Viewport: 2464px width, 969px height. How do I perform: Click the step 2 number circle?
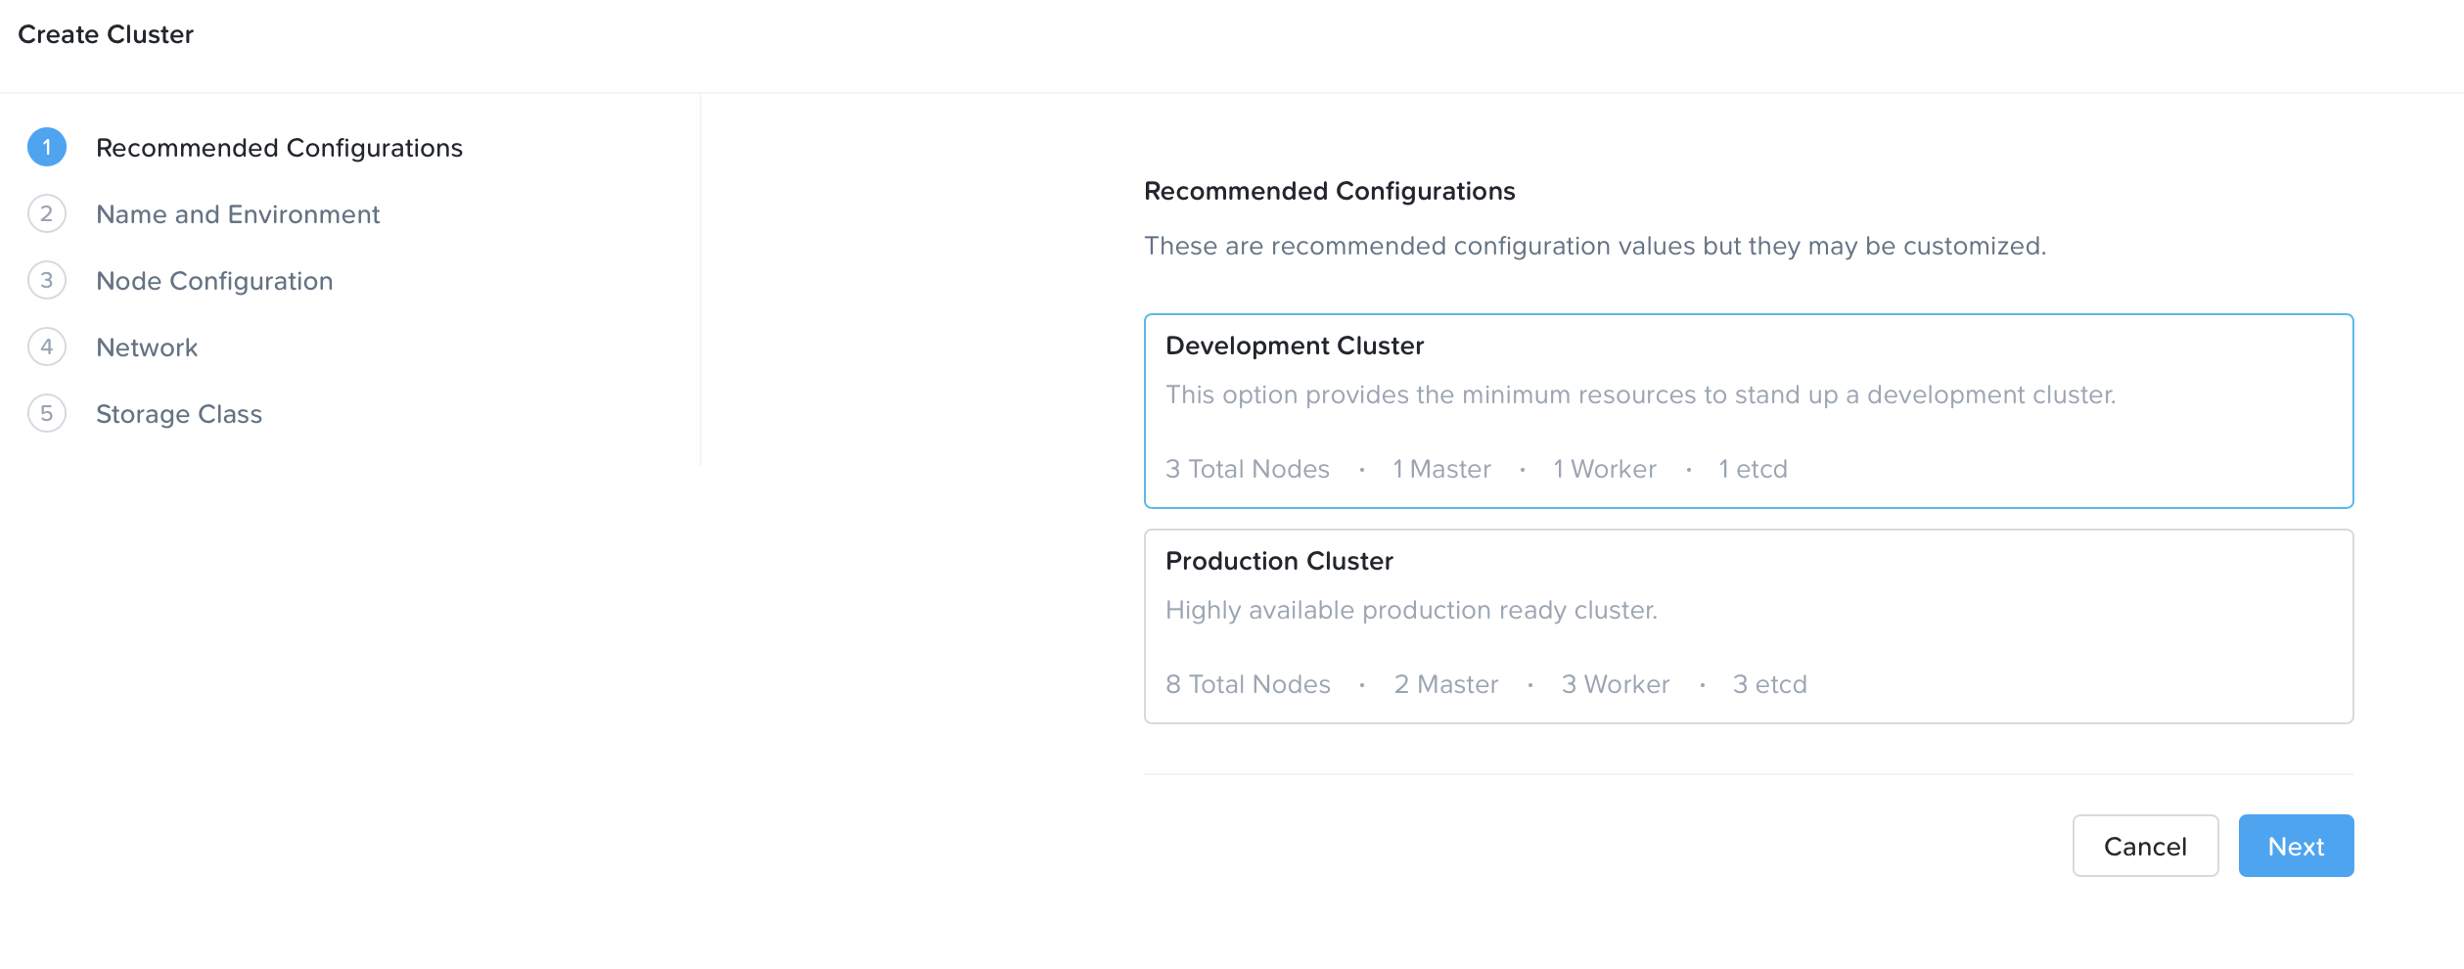tap(47, 214)
